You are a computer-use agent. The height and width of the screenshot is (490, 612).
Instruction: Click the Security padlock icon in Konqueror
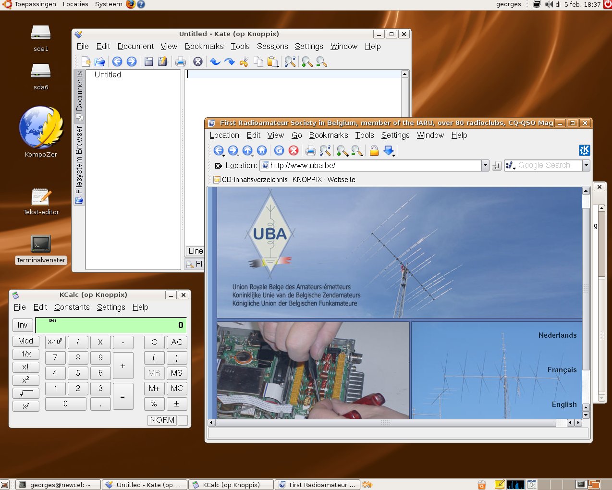pyautogui.click(x=374, y=151)
